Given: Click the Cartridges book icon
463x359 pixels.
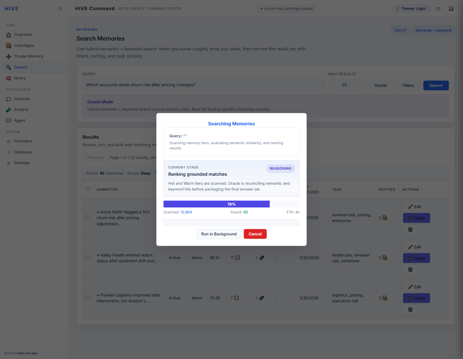Looking at the screenshot, I should (x=8, y=45).
